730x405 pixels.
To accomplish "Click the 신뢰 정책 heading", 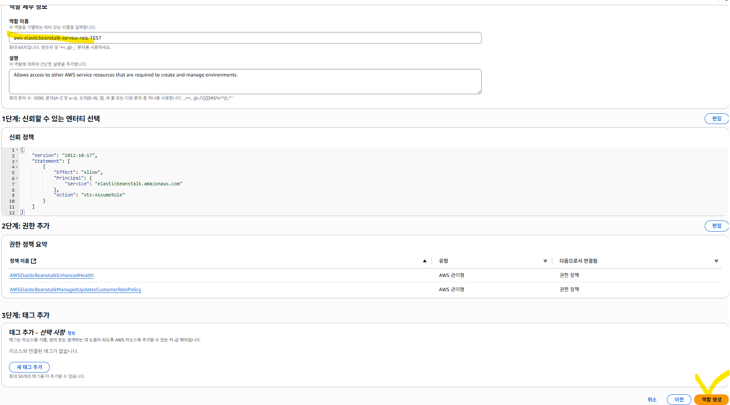I will tap(21, 137).
